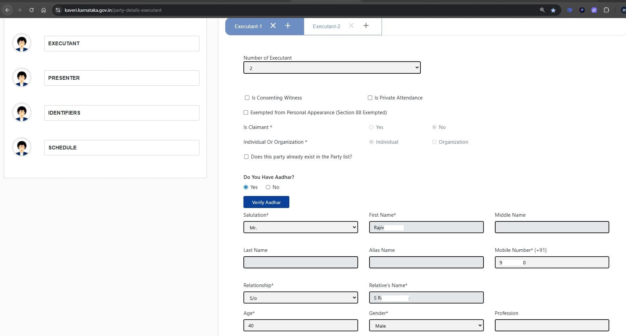The image size is (626, 336).
Task: Click the Mobile Number input field
Action: point(552,263)
